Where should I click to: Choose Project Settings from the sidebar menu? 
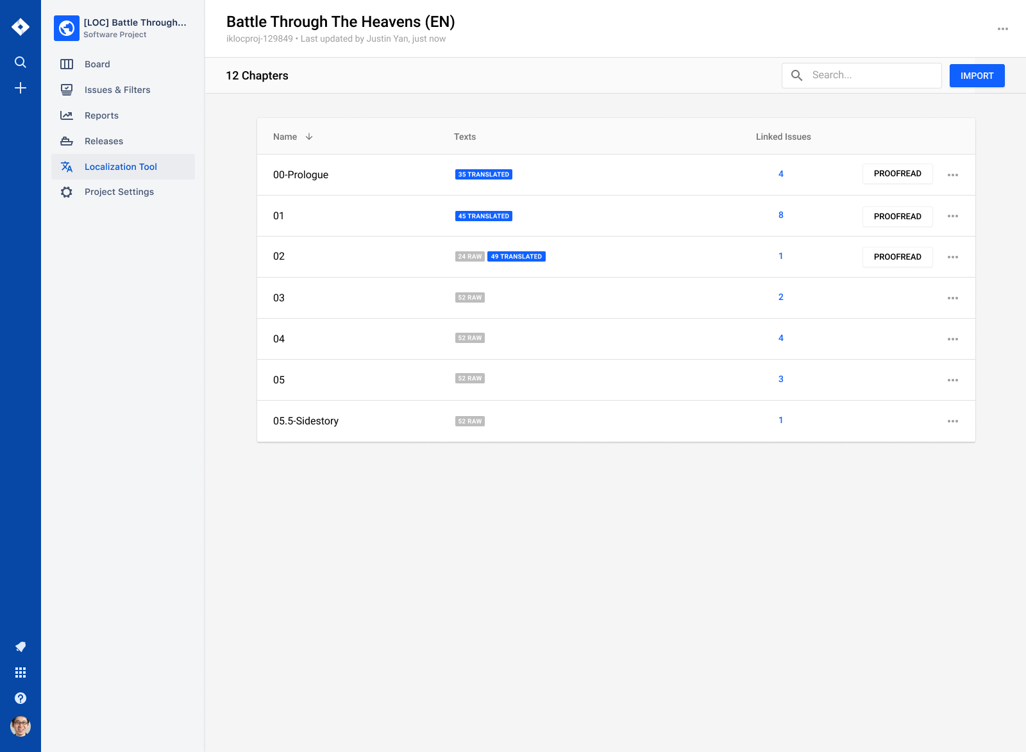point(119,192)
